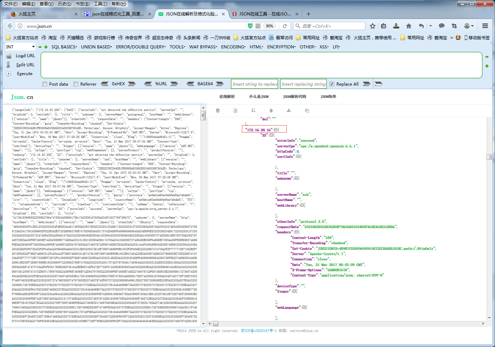Go to the Firefox home page
The height and width of the screenshot is (347, 495).
click(x=409, y=26)
